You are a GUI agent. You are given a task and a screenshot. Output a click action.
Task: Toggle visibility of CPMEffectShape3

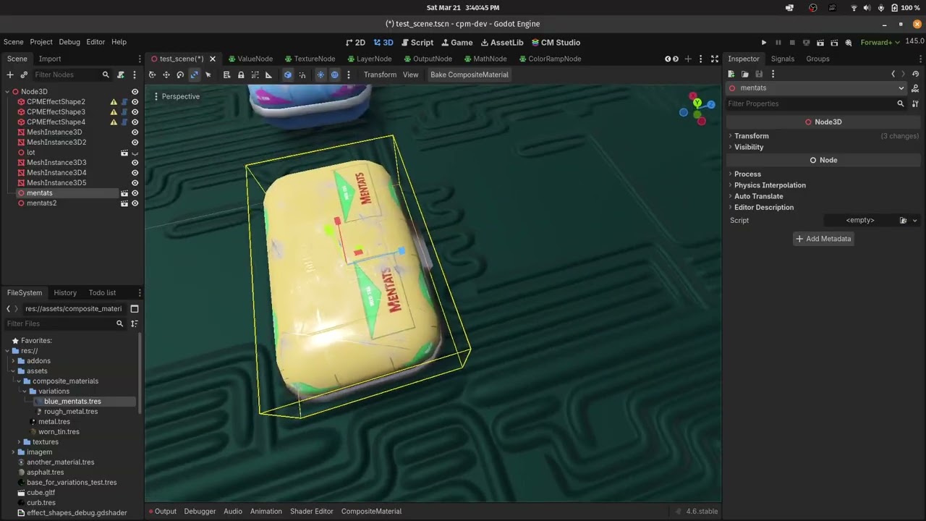(135, 112)
